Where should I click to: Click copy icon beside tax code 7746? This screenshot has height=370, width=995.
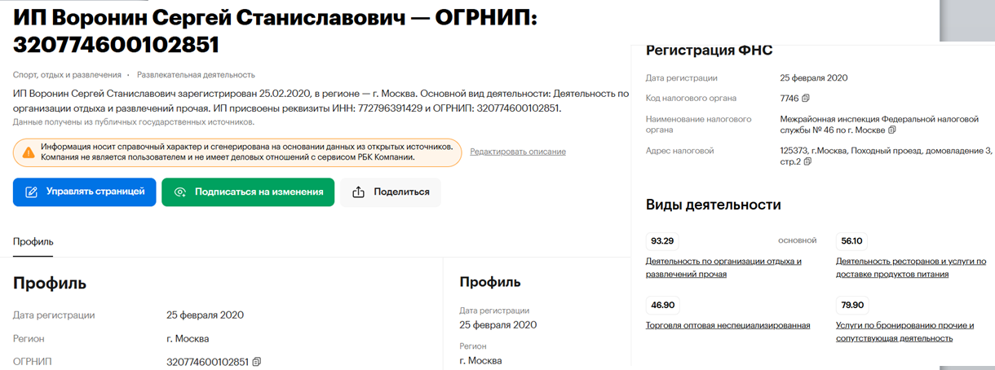[x=806, y=99]
